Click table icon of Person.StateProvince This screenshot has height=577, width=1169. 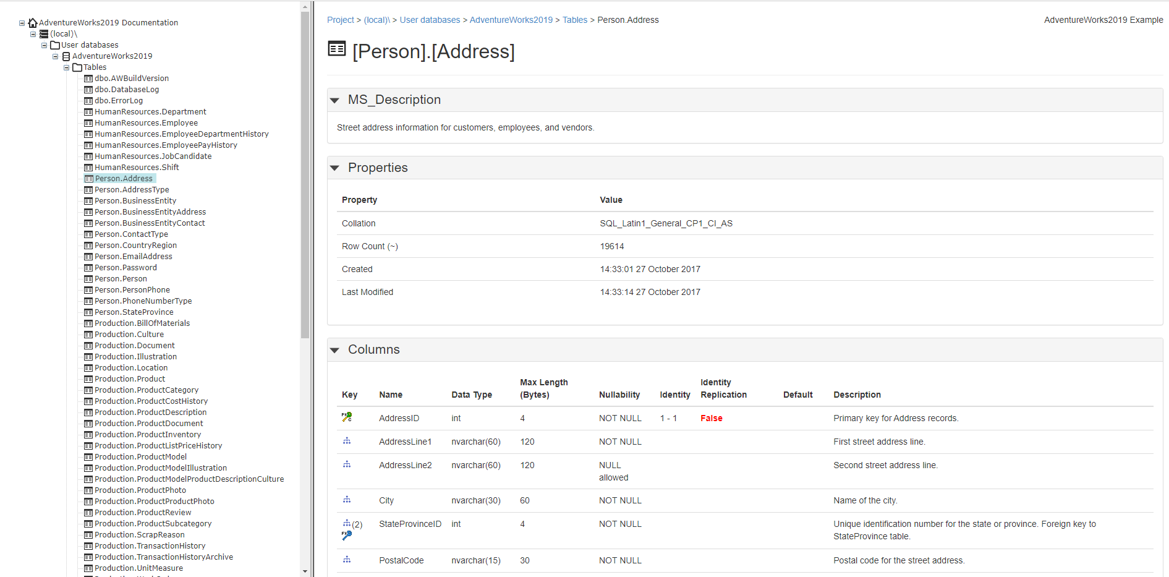[x=88, y=312]
